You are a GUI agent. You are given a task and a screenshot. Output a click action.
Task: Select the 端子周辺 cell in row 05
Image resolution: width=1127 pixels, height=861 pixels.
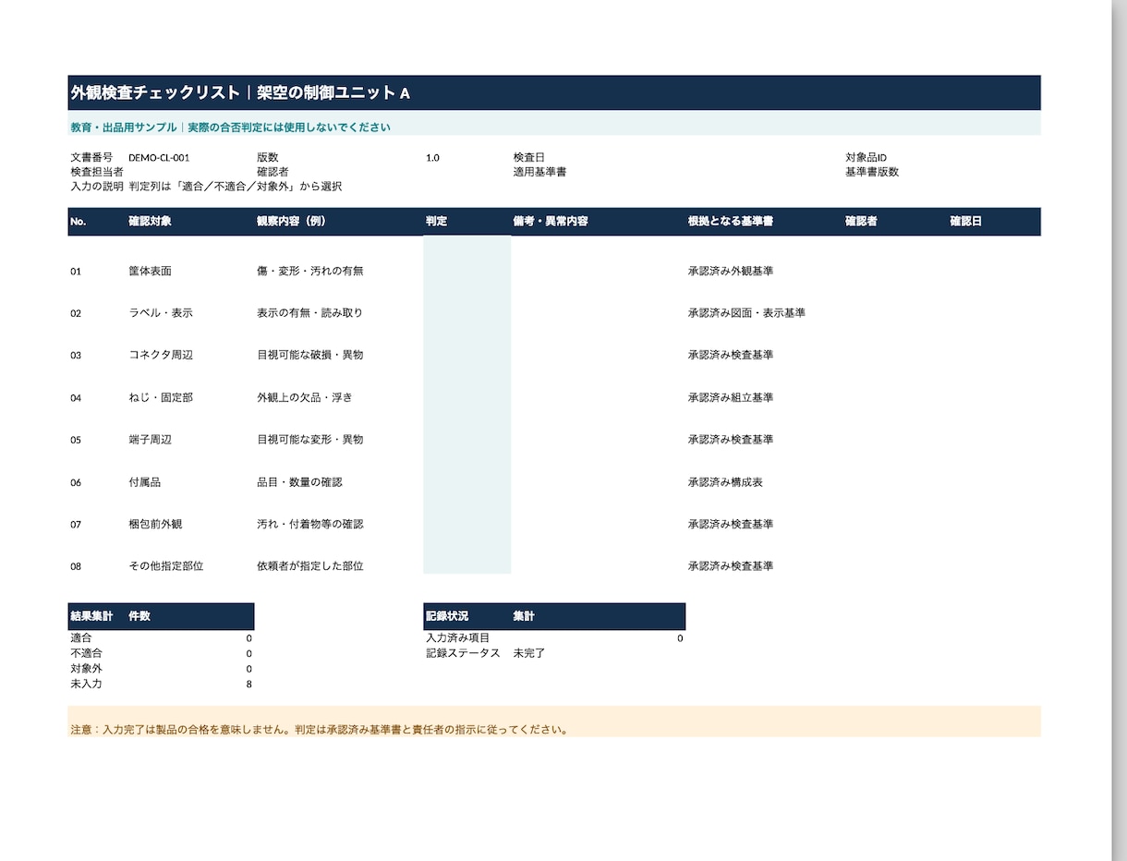point(150,440)
